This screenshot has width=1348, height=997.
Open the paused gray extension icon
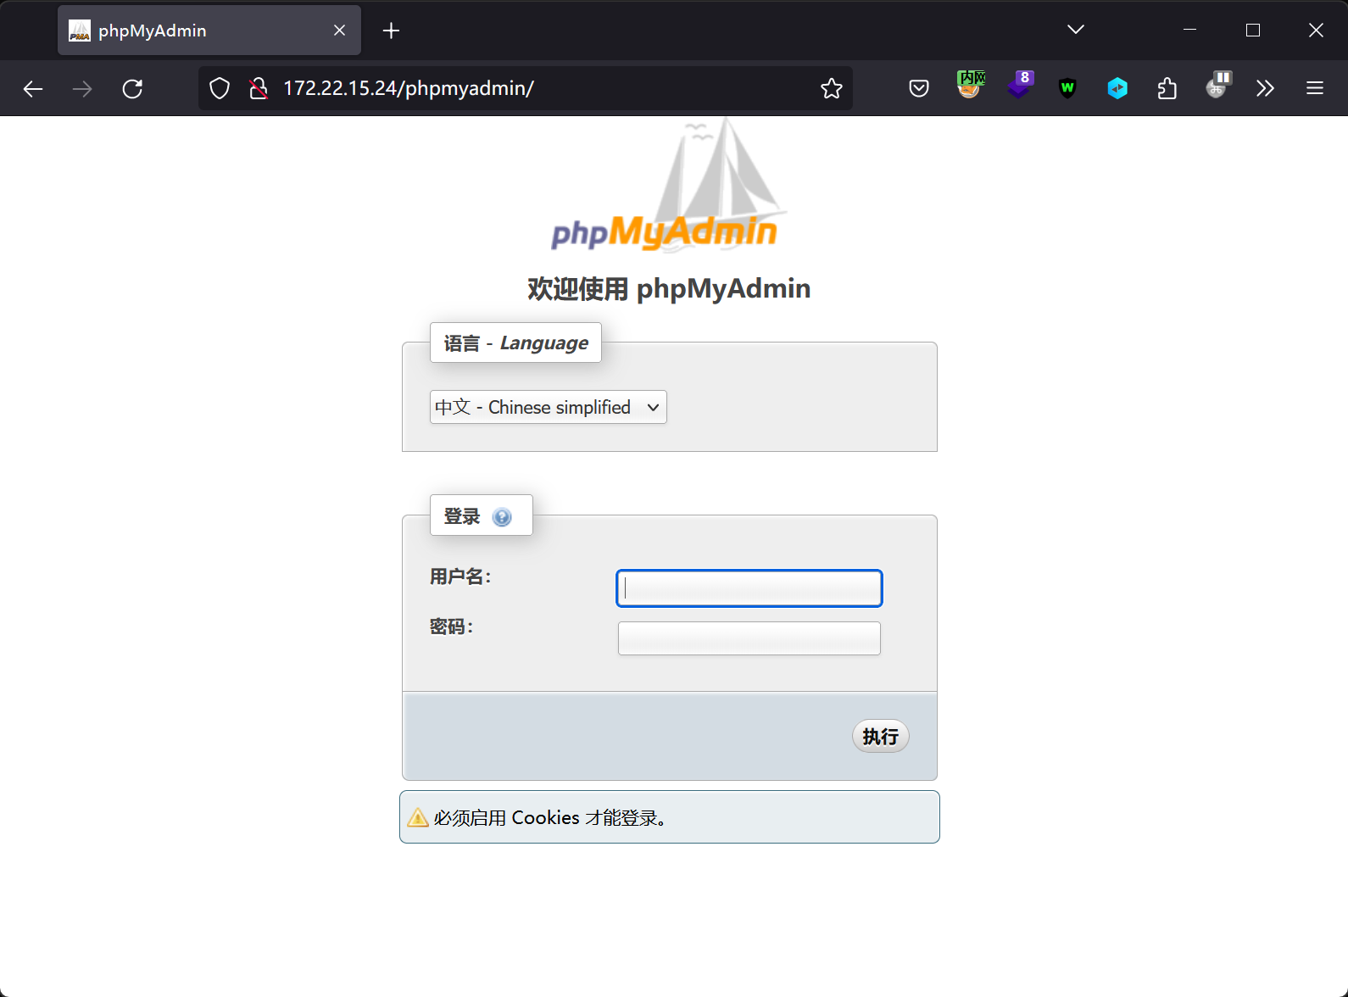tap(1218, 85)
